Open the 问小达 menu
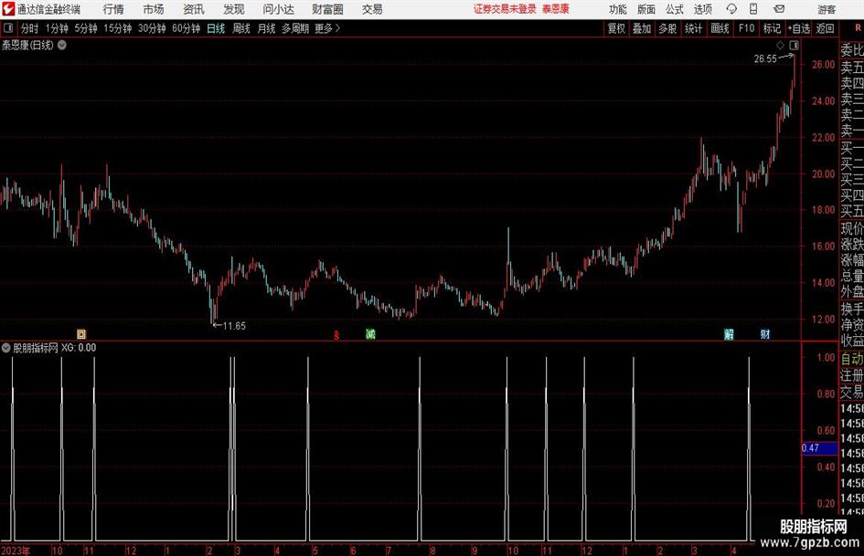 (x=278, y=9)
